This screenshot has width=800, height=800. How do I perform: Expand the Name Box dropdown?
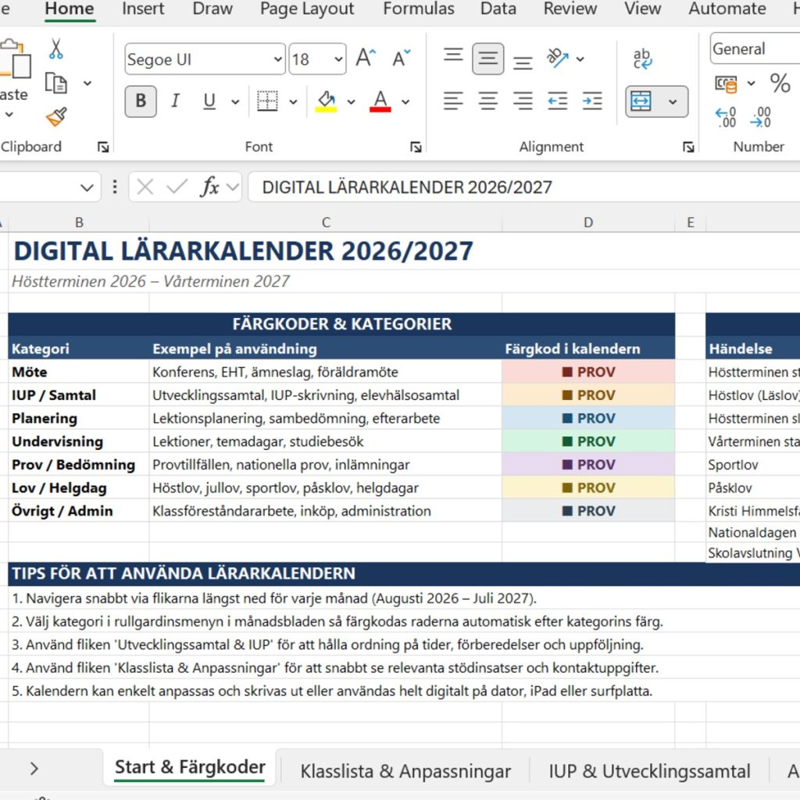coord(87,187)
